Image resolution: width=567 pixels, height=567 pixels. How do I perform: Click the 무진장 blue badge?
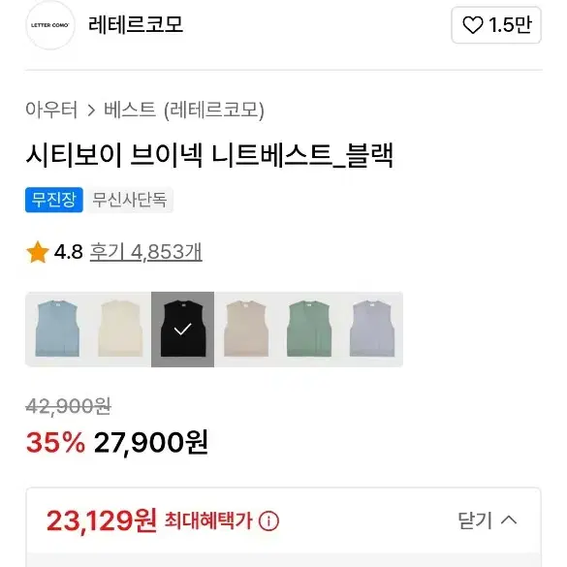pos(54,200)
